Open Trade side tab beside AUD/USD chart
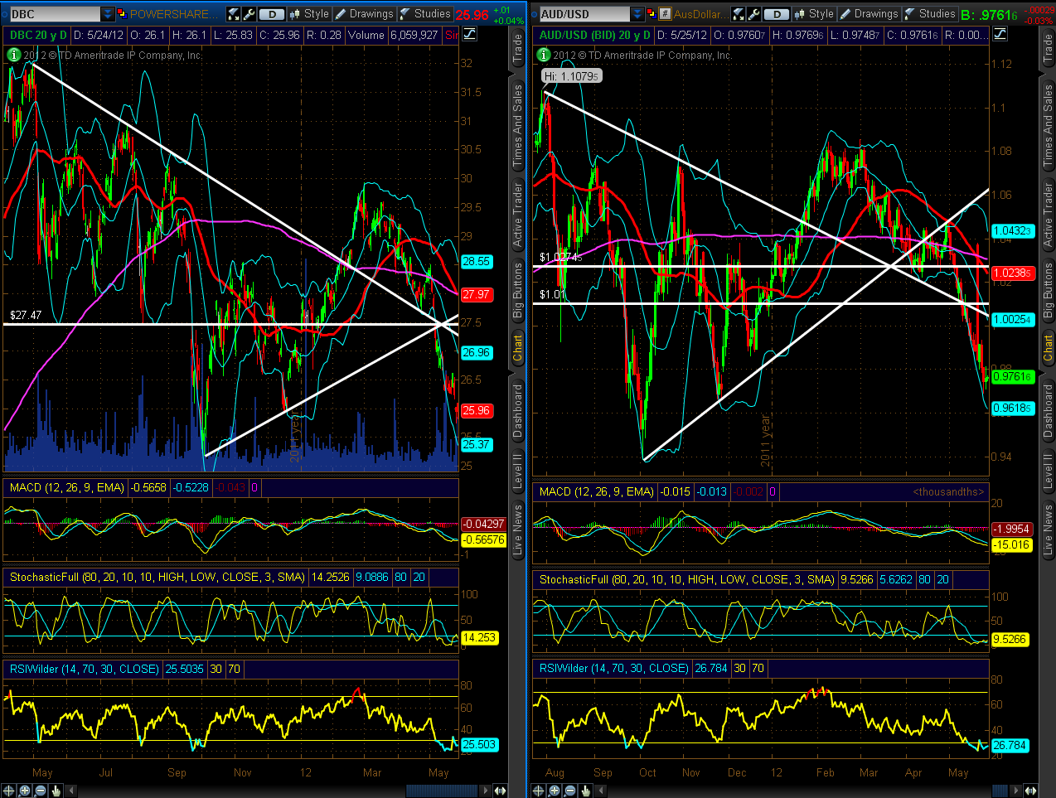The image size is (1056, 798). 1048,49
